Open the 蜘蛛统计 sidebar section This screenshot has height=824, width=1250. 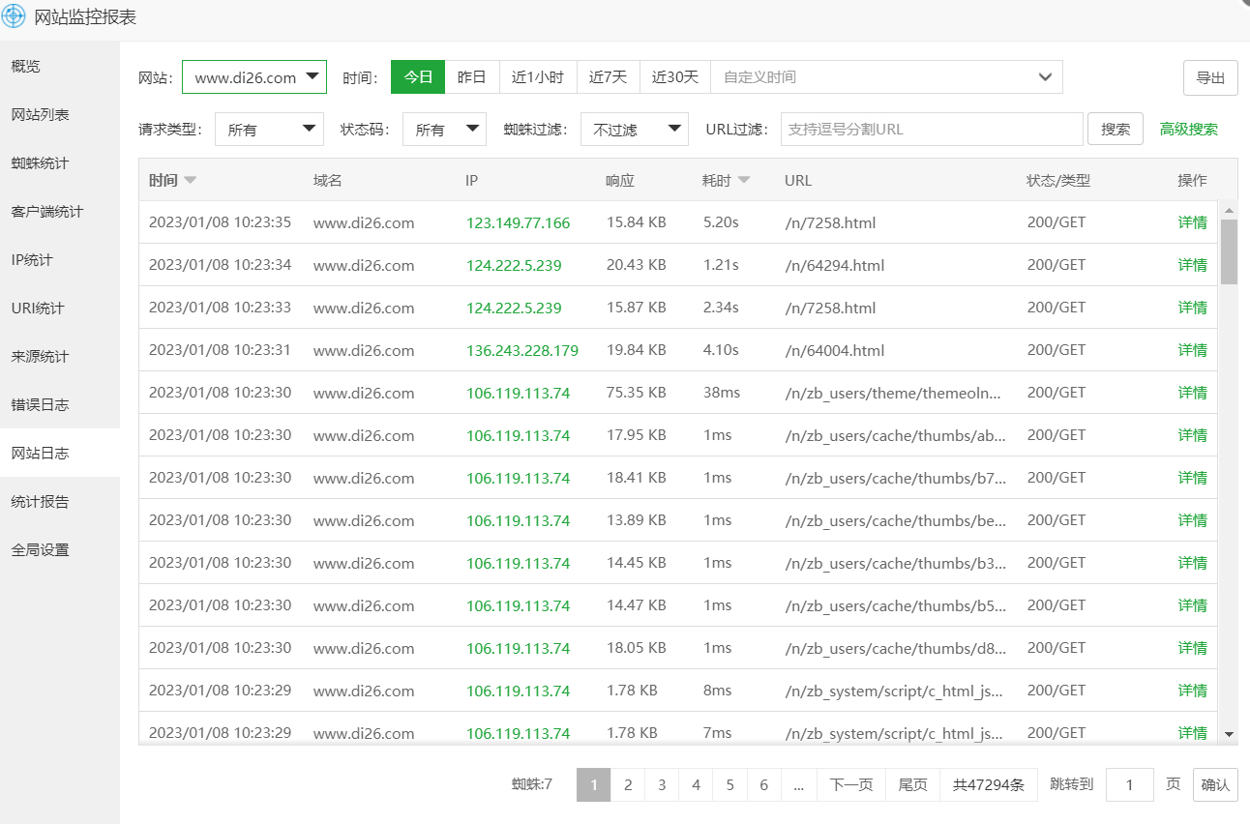point(40,163)
